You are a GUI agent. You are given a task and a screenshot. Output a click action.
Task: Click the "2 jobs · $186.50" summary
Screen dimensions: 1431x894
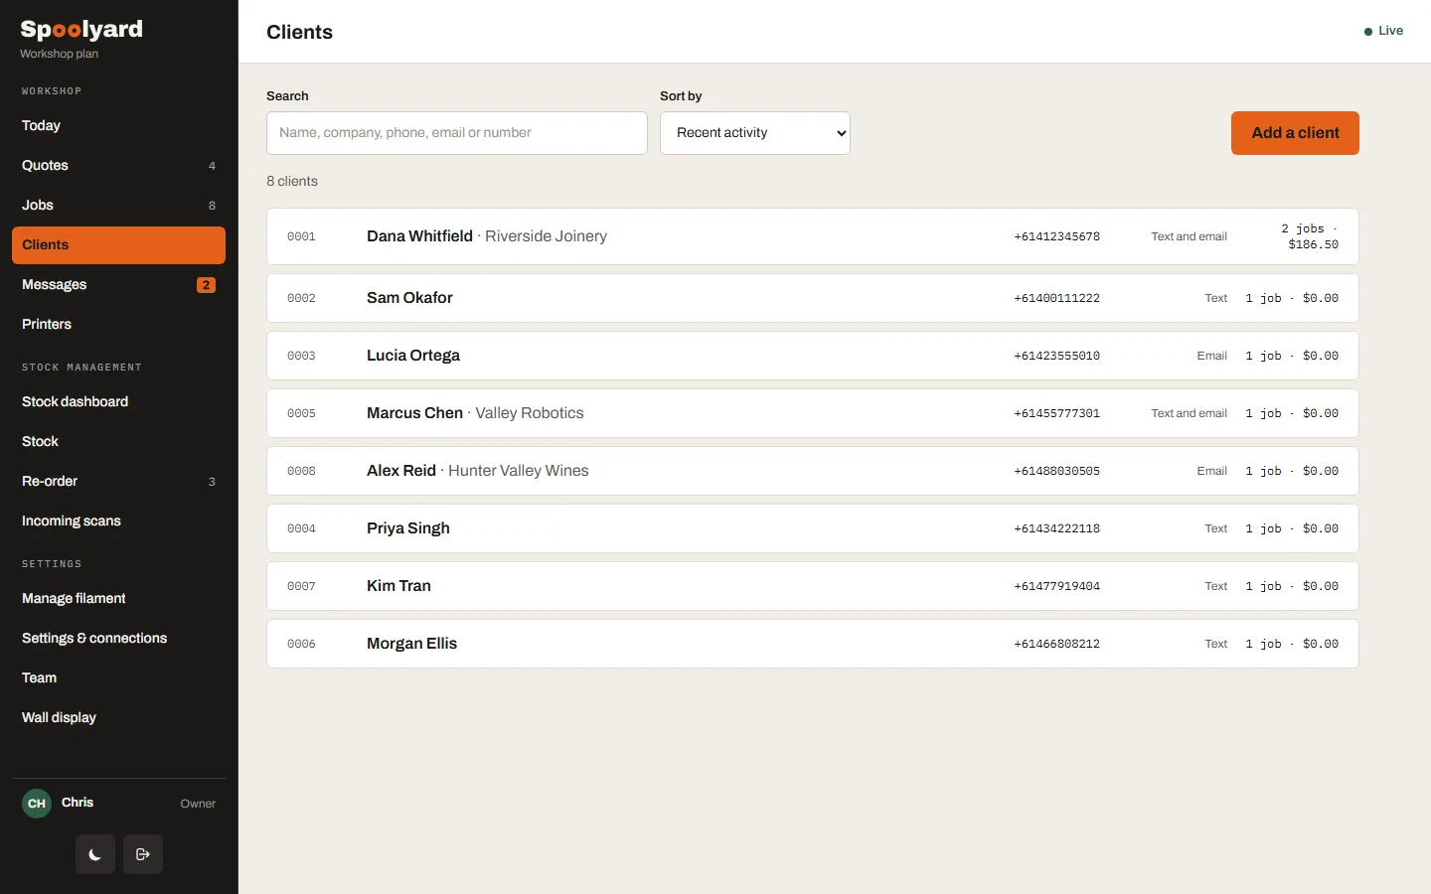pyautogui.click(x=1309, y=236)
